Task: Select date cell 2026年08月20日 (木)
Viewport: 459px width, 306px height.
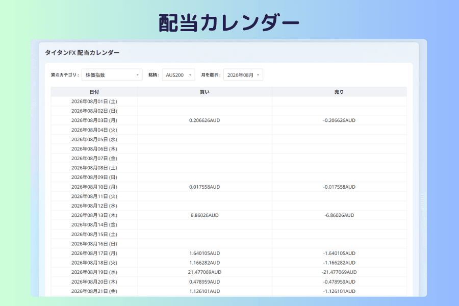Action: coord(94,282)
